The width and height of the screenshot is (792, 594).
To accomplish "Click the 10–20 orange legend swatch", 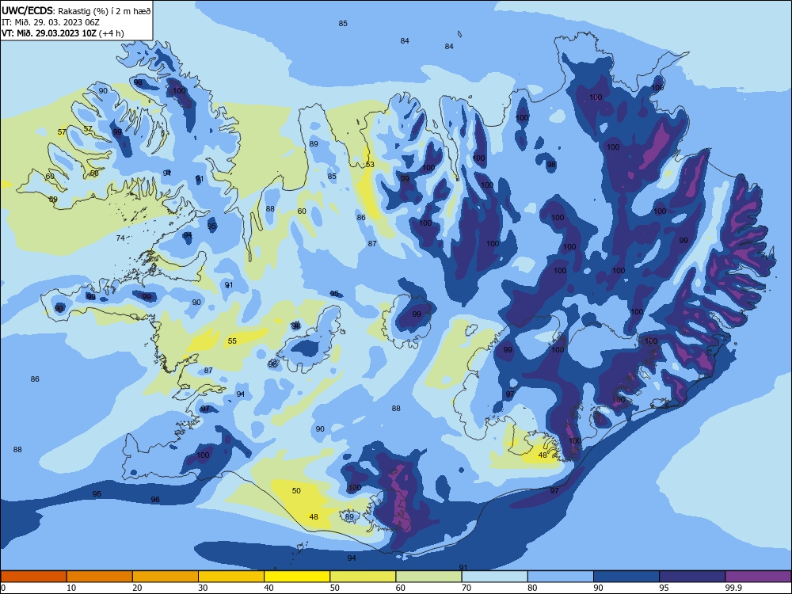I will click(x=100, y=577).
